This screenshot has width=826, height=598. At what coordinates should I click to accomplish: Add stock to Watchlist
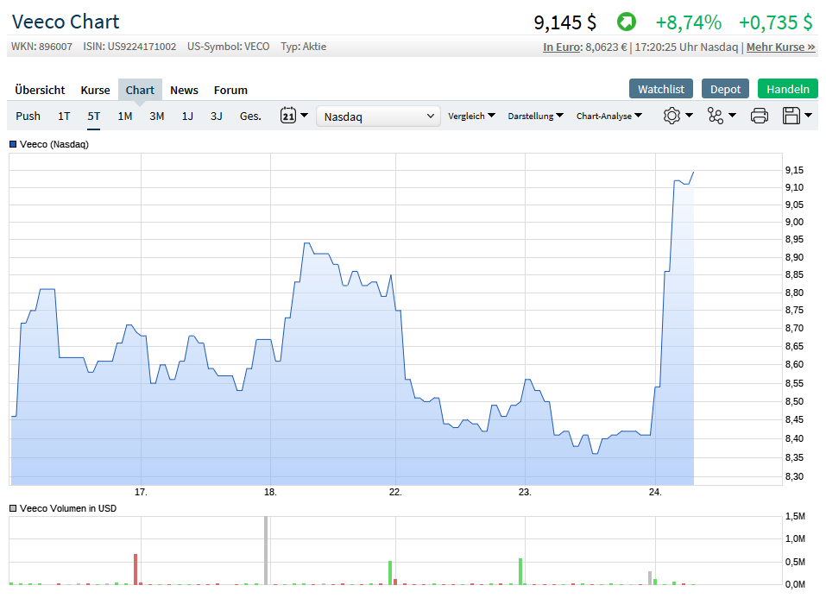click(661, 89)
